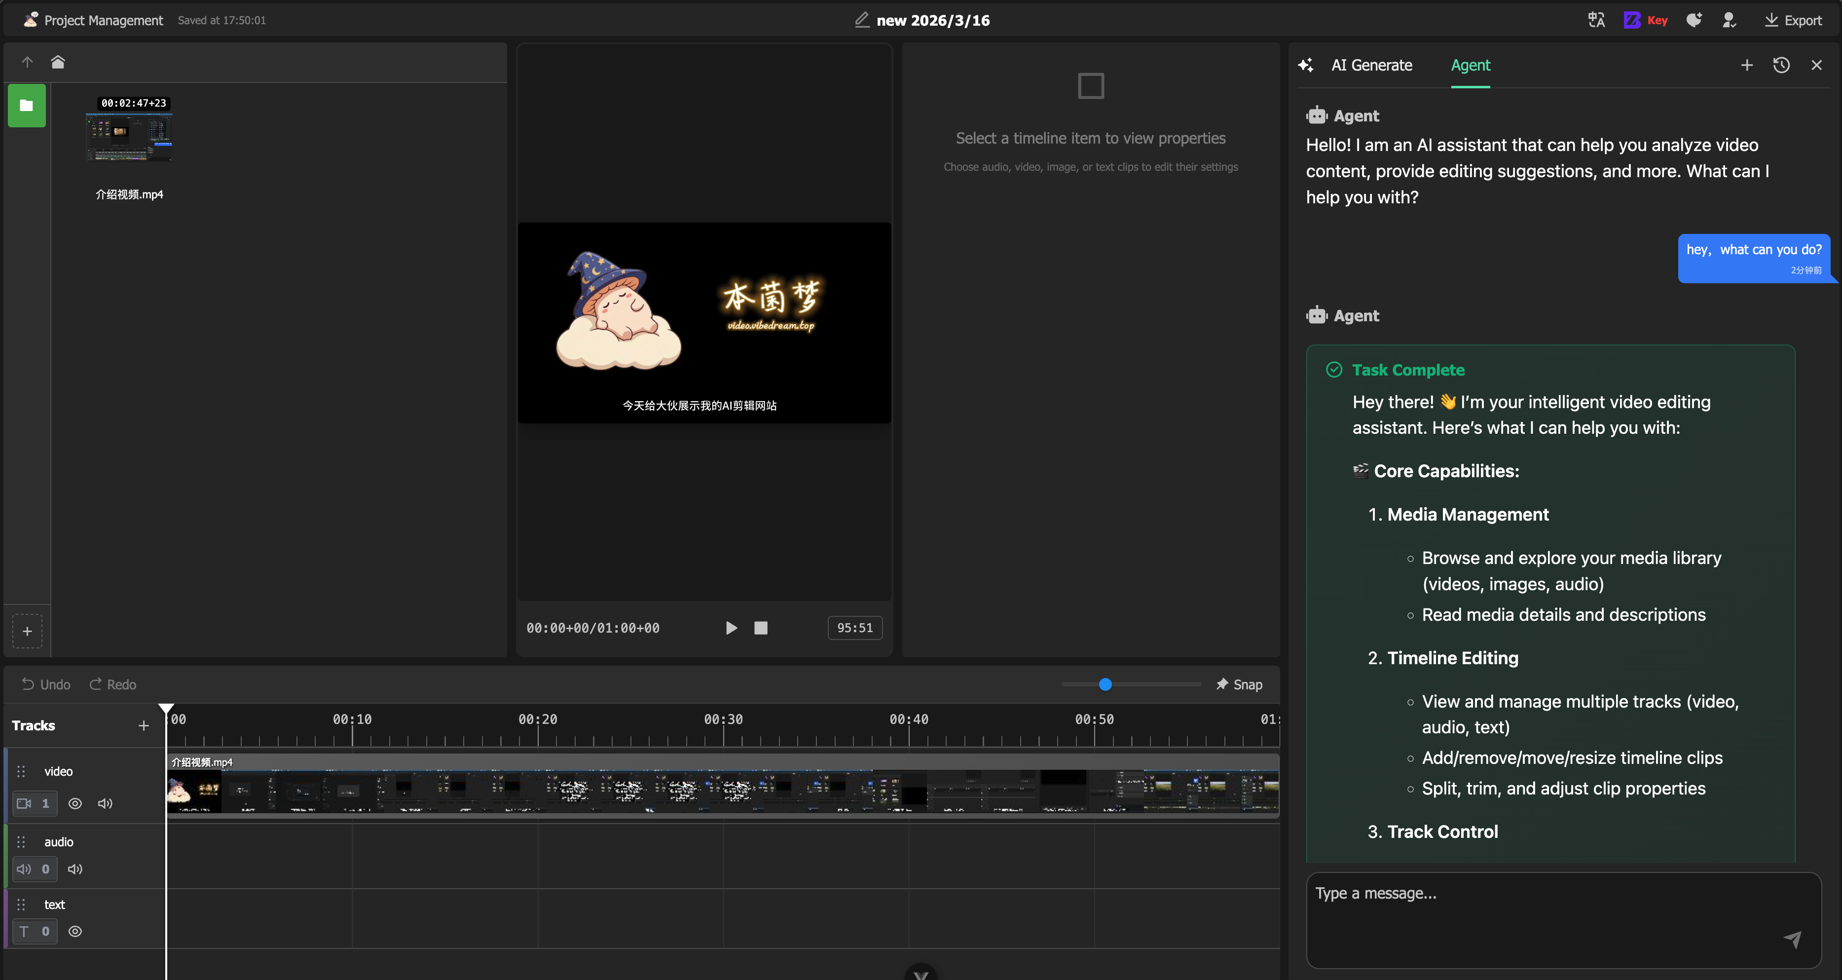Click the home icon in media panel
The height and width of the screenshot is (980, 1842).
(x=58, y=62)
